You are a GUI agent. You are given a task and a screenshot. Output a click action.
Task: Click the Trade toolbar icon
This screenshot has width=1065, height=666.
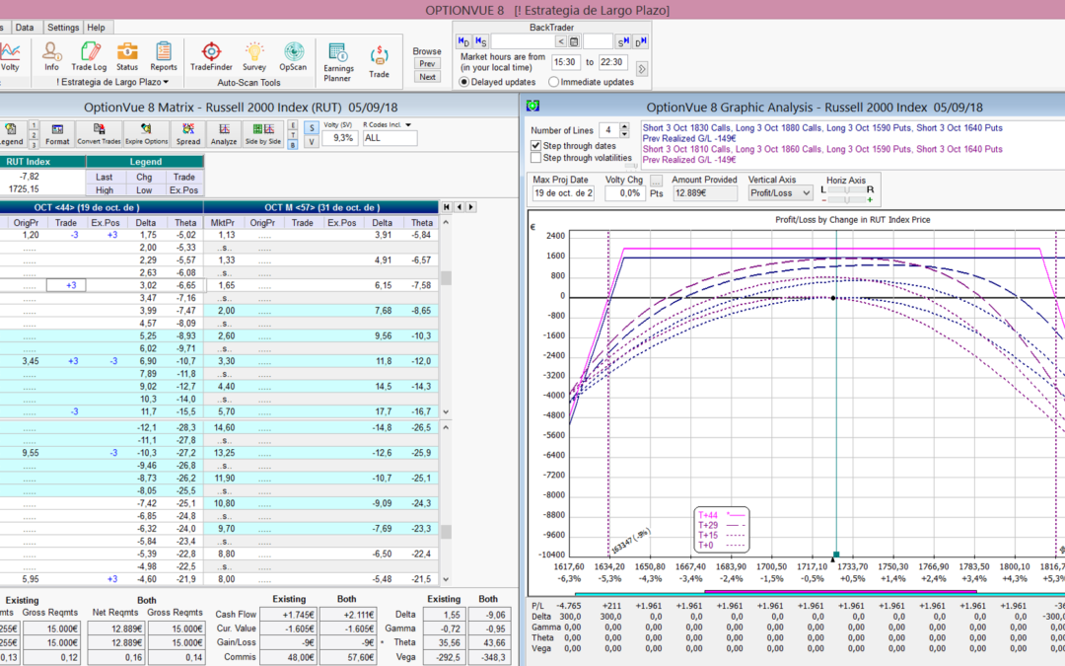click(379, 62)
